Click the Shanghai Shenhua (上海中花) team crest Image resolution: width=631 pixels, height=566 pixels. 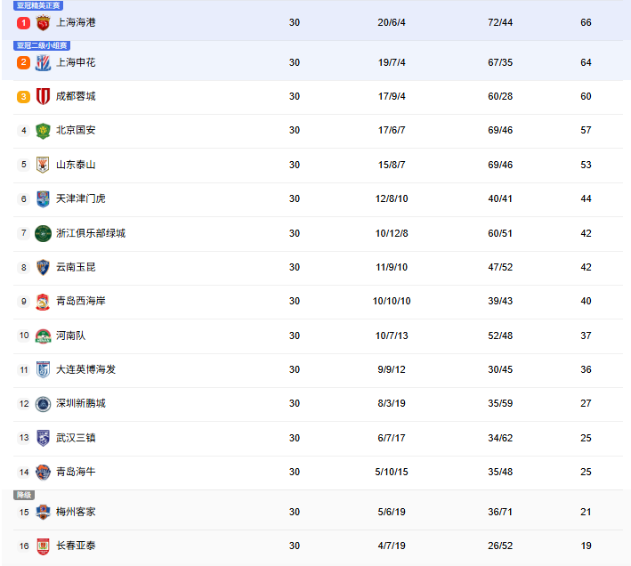coord(43,62)
